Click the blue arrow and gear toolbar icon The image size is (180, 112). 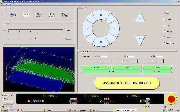(x=13, y=15)
